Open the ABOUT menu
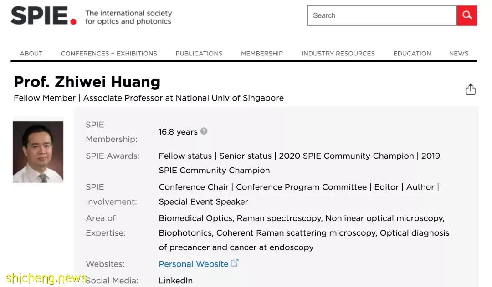The height and width of the screenshot is (287, 492). pyautogui.click(x=31, y=54)
